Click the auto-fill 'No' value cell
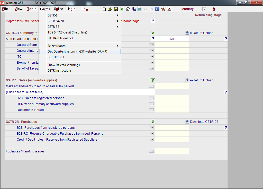This screenshot has height=189, width=263. [172, 39]
